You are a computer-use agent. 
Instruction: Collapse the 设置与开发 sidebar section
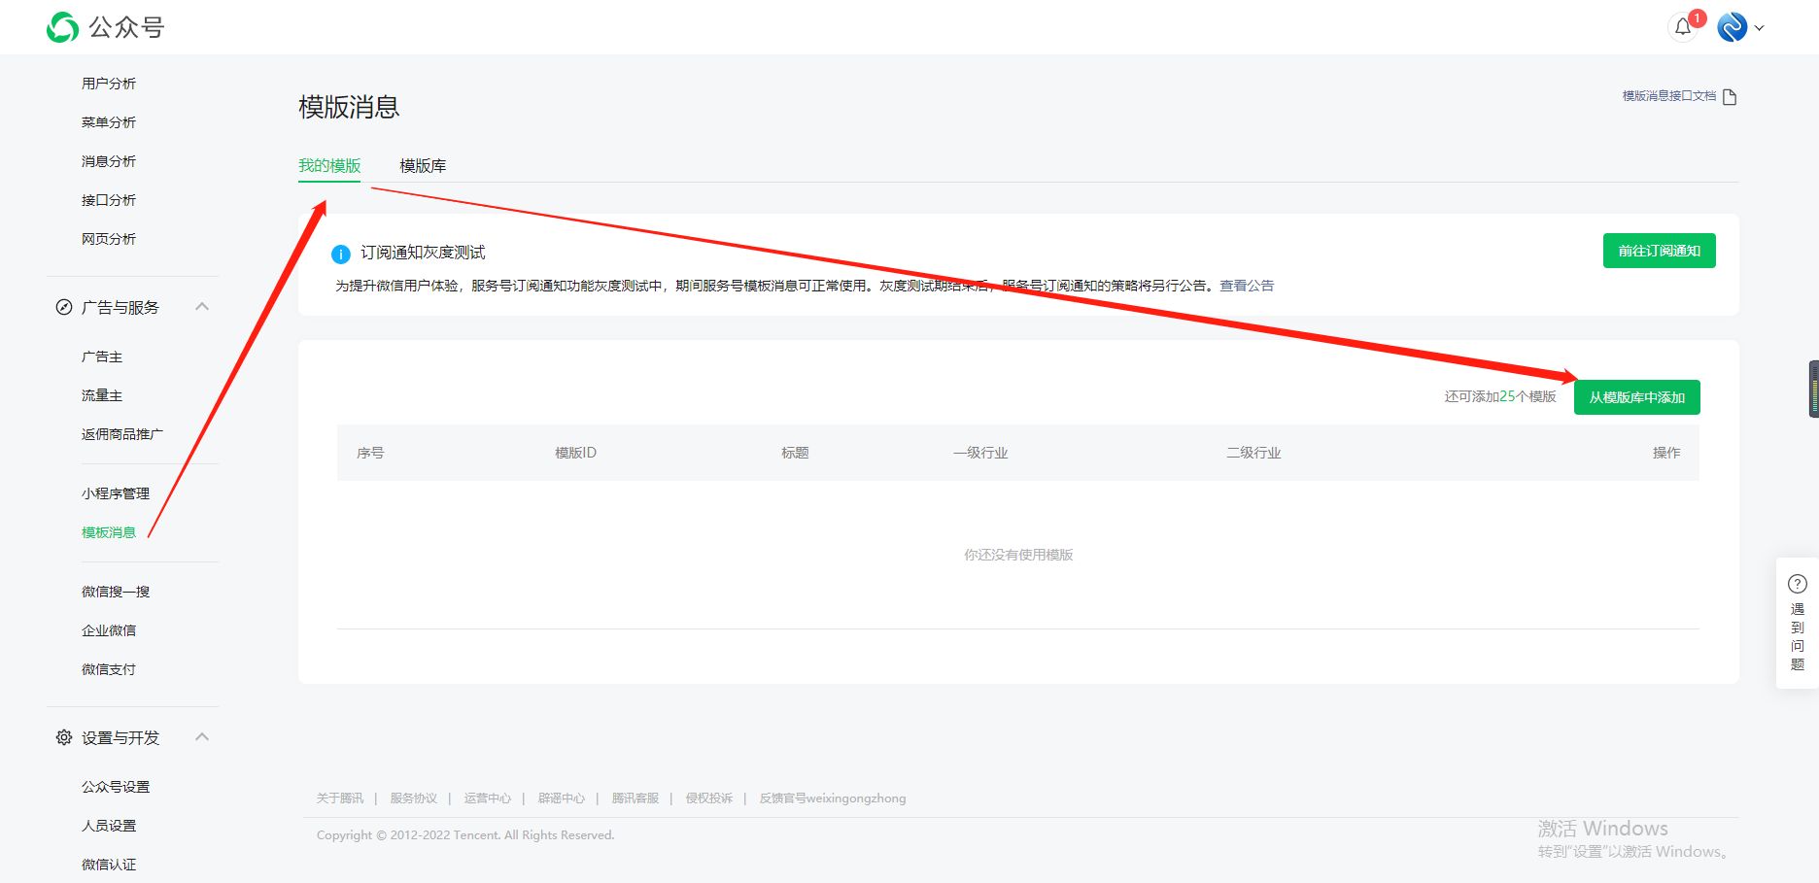tap(203, 736)
